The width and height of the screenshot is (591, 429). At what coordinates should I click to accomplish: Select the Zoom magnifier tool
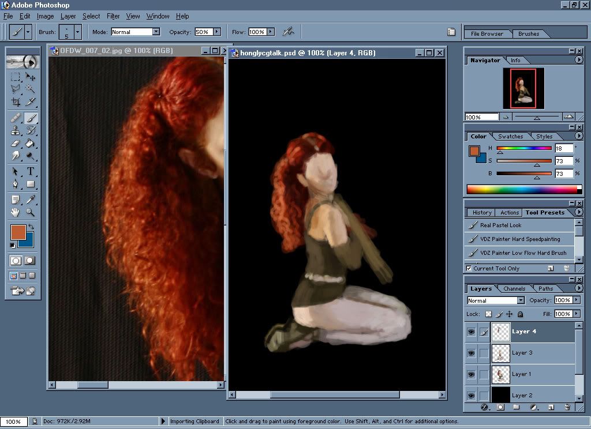click(31, 212)
